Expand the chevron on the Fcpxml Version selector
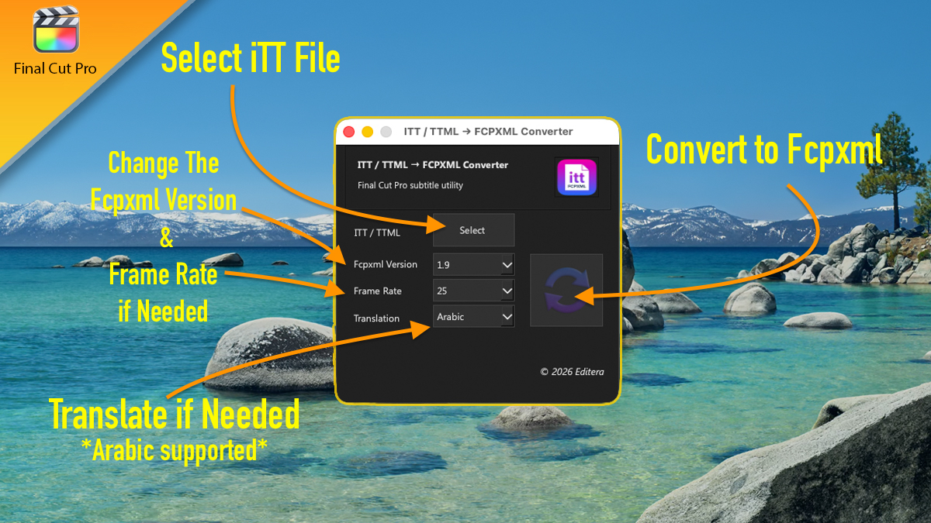 [x=508, y=264]
